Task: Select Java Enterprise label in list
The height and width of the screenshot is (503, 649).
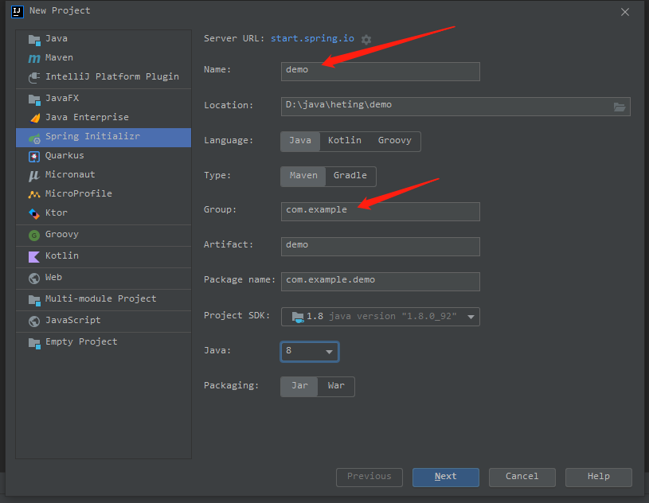Action: click(87, 117)
